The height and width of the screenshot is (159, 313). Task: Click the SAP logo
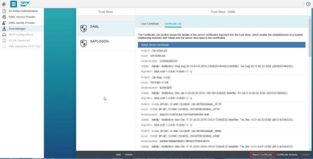pyautogui.click(x=25, y=4)
